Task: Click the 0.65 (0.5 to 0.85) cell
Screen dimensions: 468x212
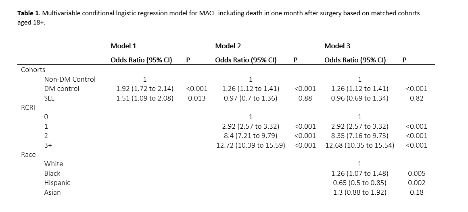Action: click(359, 183)
